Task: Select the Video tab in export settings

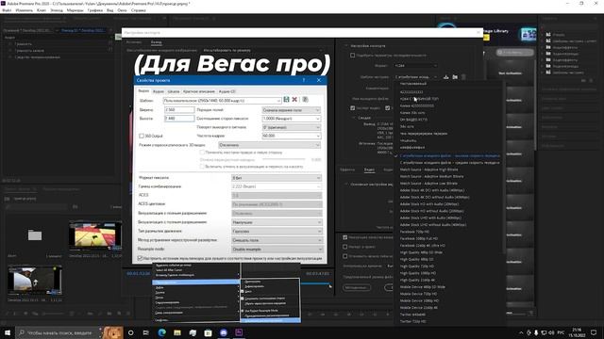Action: coord(369,169)
